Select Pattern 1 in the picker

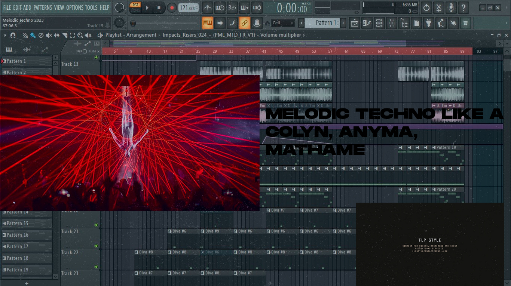[x=27, y=61]
